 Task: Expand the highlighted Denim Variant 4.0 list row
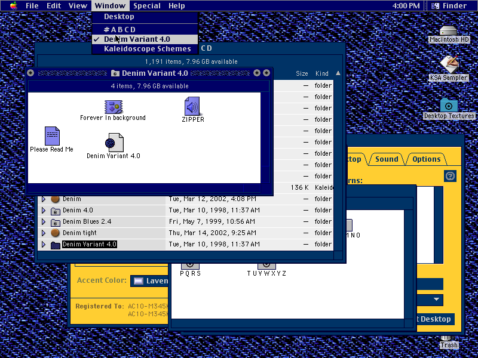pyautogui.click(x=44, y=245)
